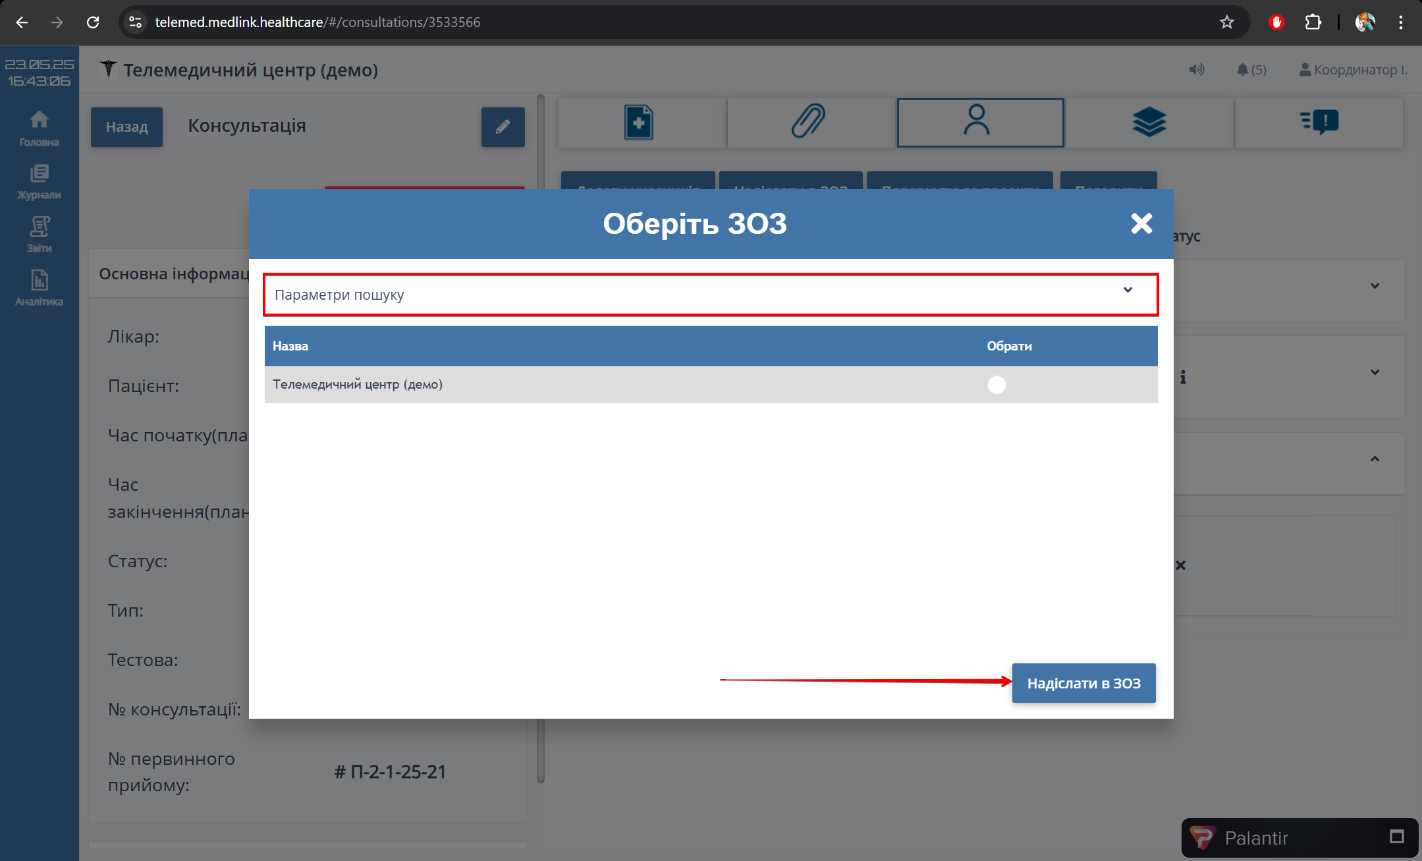This screenshot has height=861, width=1422.
Task: Click the pencil edit consultation button
Action: pyautogui.click(x=503, y=126)
